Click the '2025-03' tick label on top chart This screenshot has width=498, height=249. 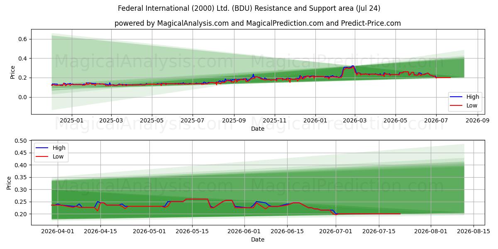pyautogui.click(x=111, y=121)
